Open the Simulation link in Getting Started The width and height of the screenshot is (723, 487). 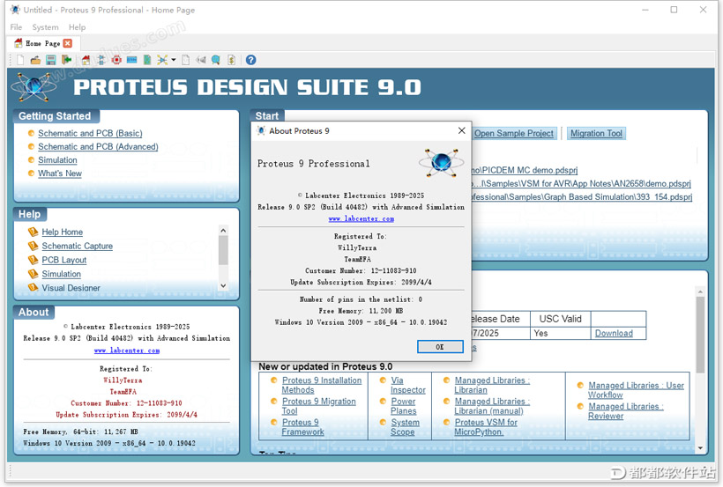[x=57, y=160]
